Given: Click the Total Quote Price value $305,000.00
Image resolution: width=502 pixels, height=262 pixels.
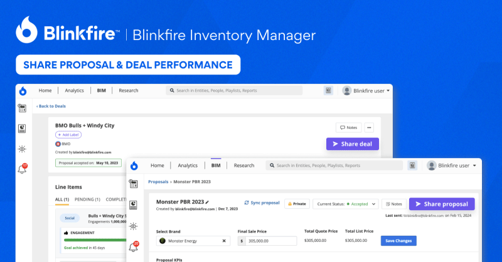Looking at the screenshot, I should coord(316,241).
